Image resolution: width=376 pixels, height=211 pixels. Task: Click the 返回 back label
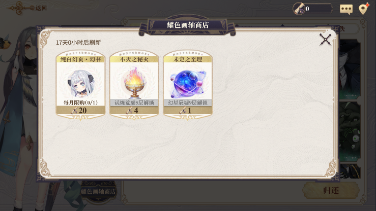tap(41, 8)
